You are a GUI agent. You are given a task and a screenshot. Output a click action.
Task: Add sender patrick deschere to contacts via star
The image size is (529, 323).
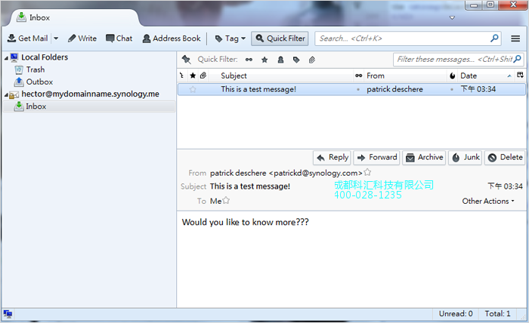[x=367, y=173]
